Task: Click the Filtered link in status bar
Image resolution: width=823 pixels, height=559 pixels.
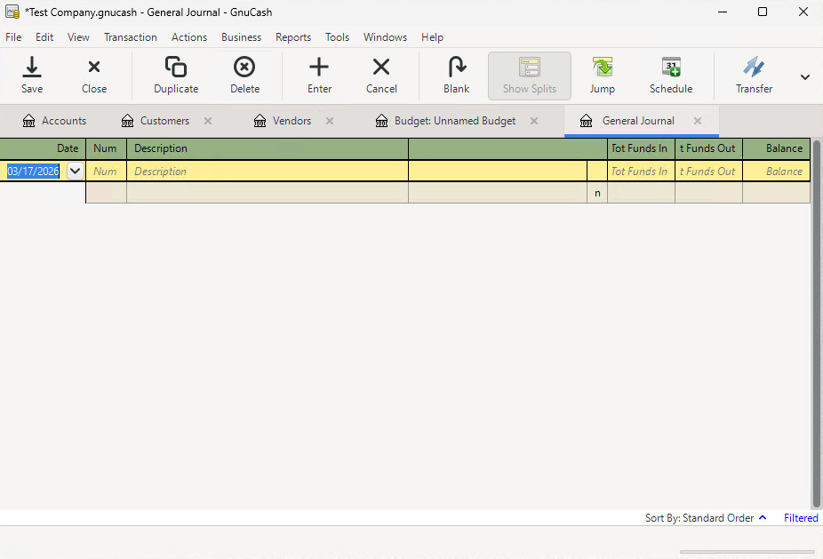Action: (x=801, y=518)
